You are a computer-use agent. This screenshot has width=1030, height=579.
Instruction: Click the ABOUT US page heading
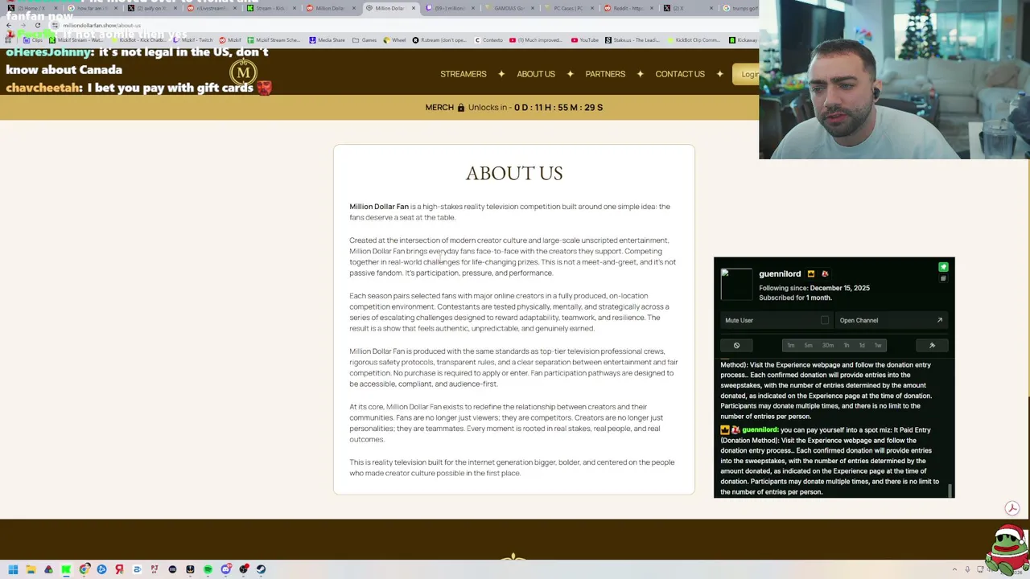coord(514,173)
